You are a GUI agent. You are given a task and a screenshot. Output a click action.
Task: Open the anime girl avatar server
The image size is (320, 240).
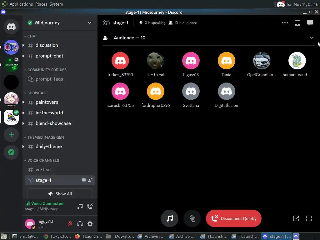(x=11, y=100)
